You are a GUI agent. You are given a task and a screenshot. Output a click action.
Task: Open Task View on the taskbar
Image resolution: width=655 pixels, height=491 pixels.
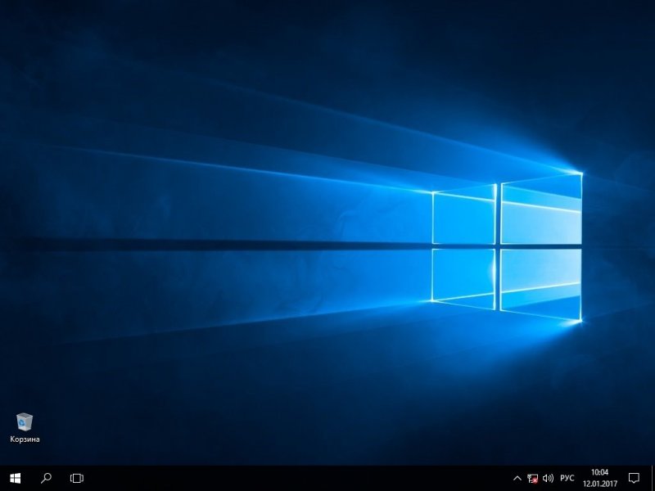click(x=77, y=478)
